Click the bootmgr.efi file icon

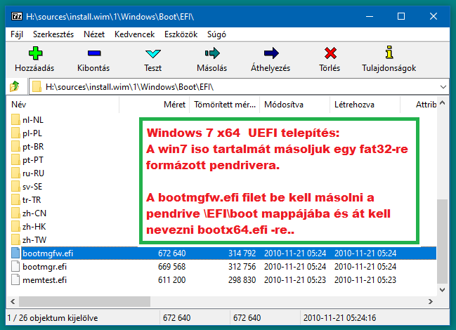[x=15, y=266]
